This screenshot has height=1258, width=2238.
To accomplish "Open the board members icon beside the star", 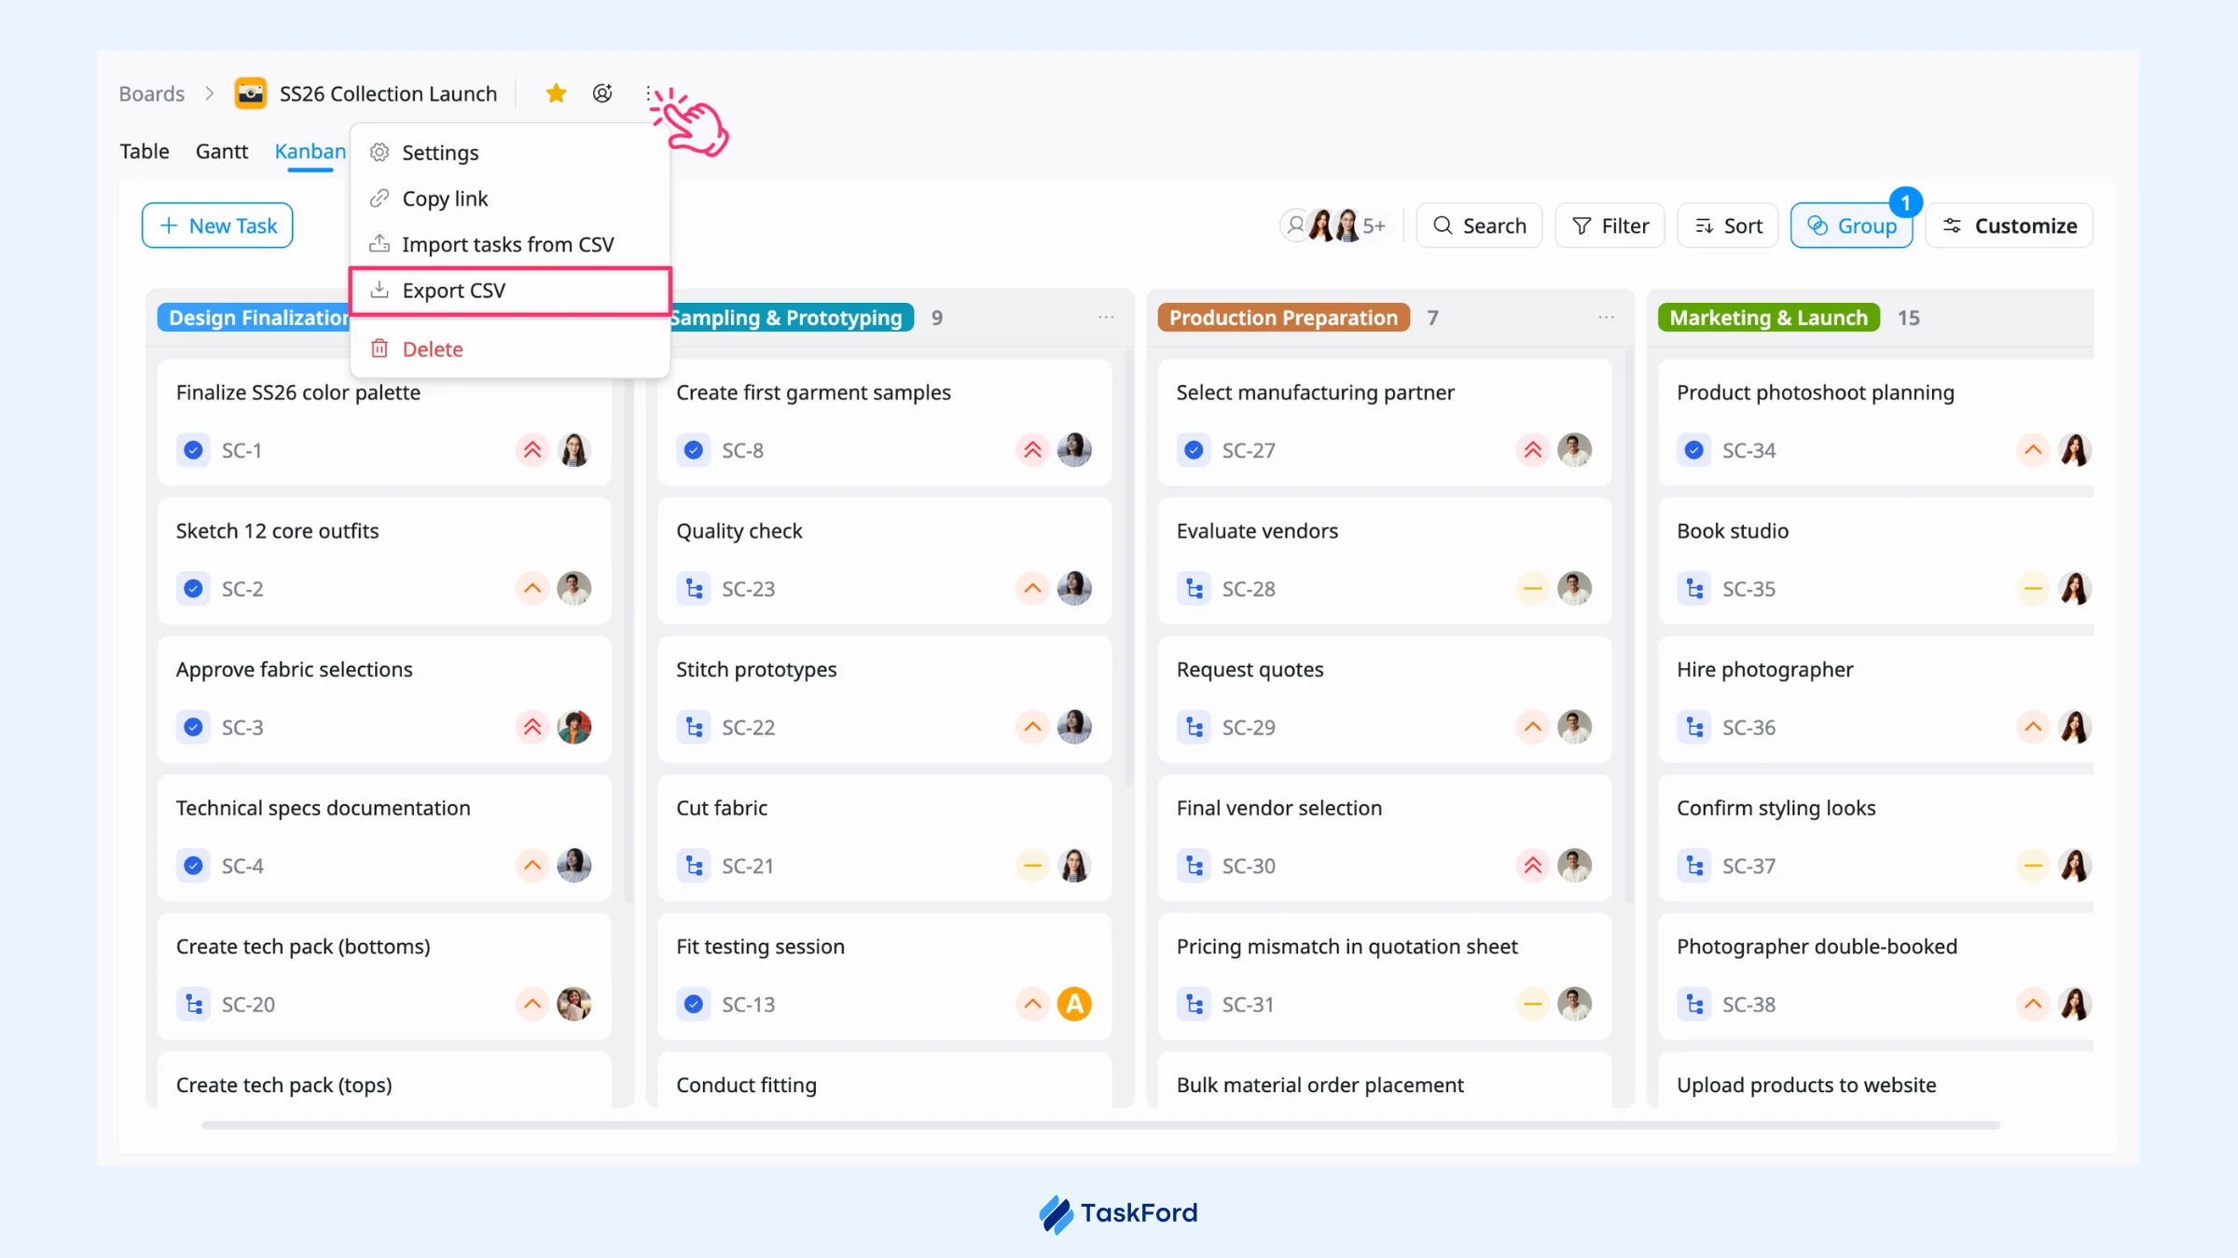I will (602, 93).
